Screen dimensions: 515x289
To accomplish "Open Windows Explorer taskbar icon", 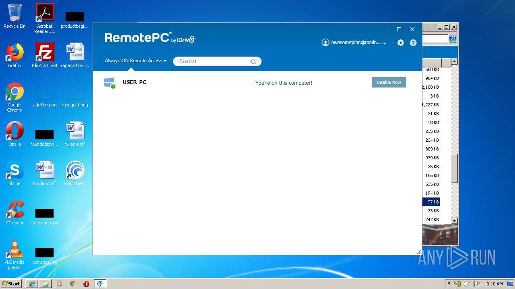I will pos(45,284).
